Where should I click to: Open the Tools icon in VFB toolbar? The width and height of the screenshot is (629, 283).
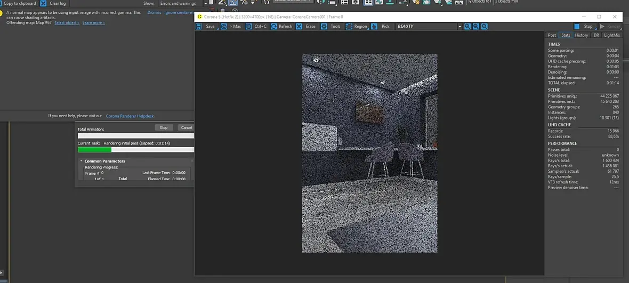[324, 27]
